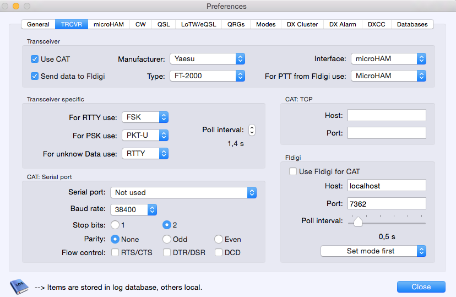Open the Set mode first popup button
Screen dimensions: 456x297
tap(373, 251)
